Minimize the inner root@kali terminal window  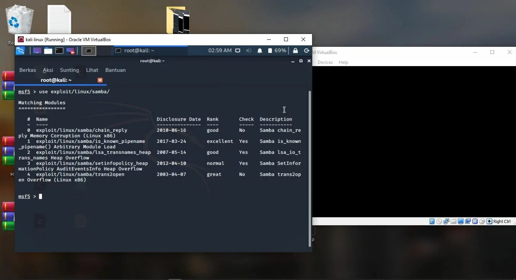(x=293, y=61)
